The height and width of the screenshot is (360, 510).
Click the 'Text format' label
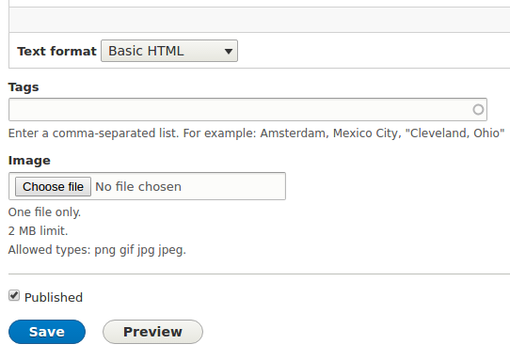(56, 51)
